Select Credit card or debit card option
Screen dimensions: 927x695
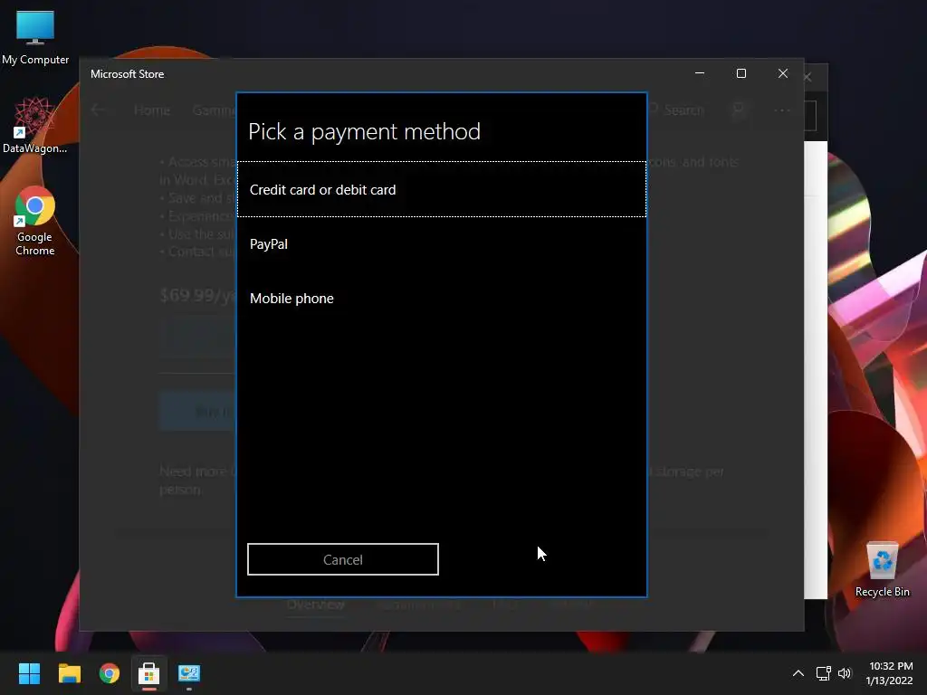click(x=442, y=190)
